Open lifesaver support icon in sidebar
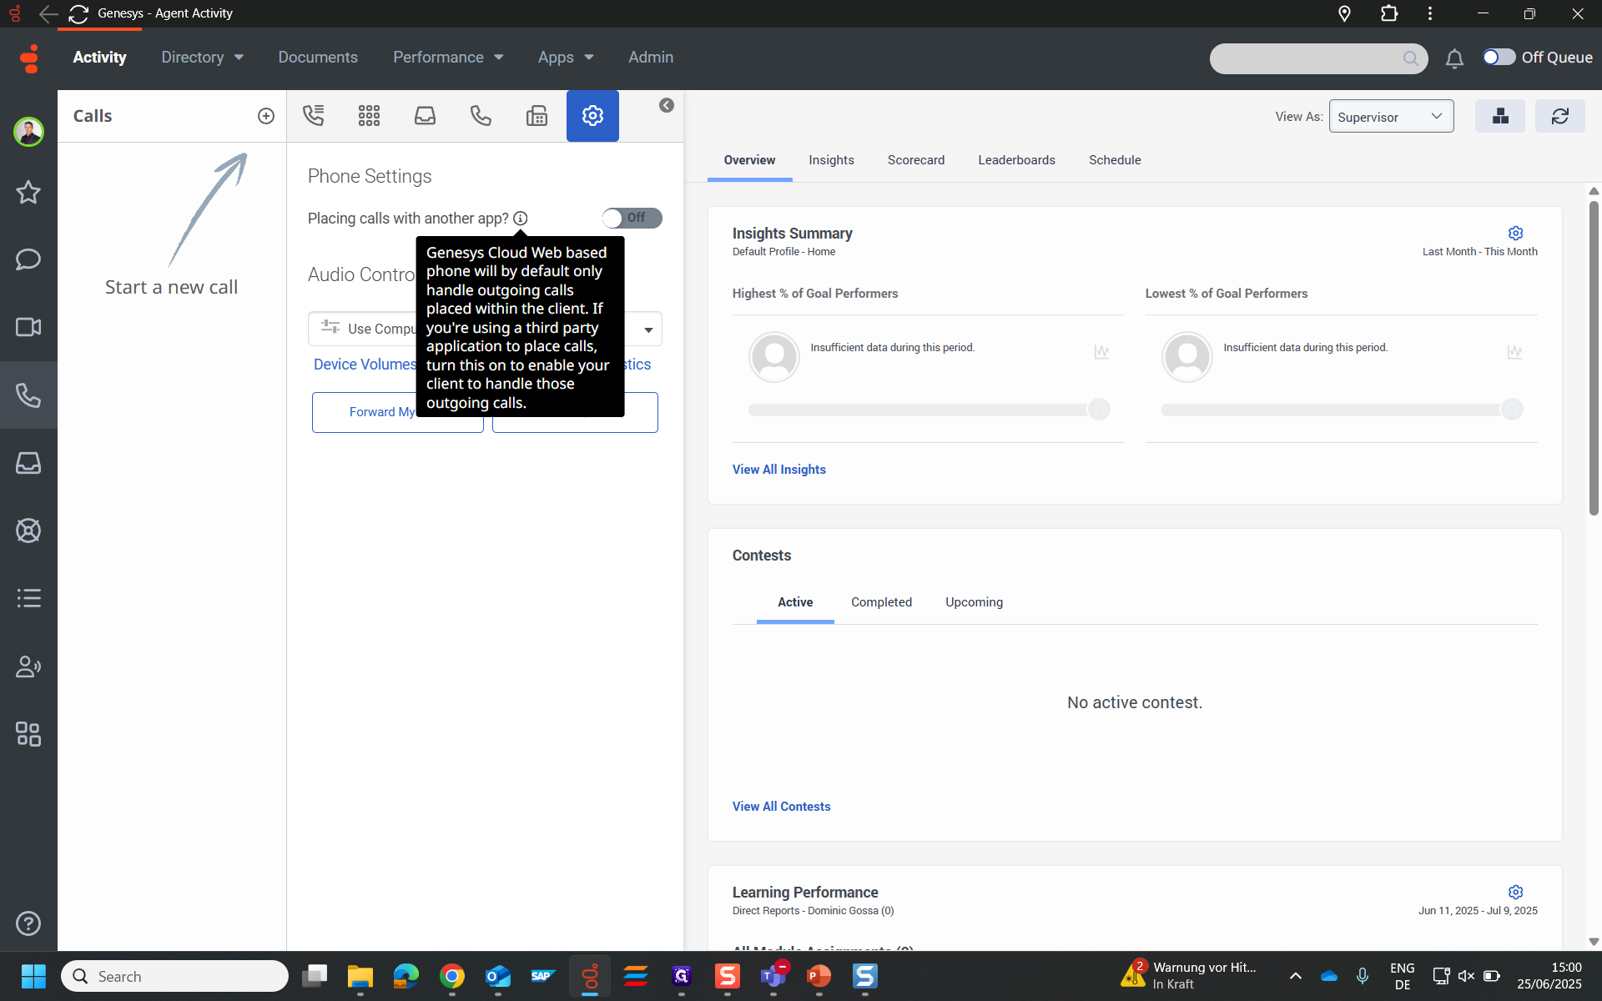 (28, 531)
